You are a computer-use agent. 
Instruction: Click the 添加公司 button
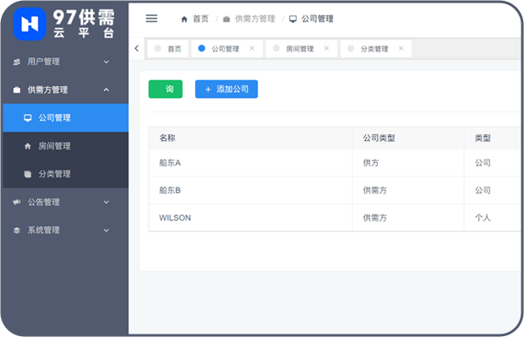[x=227, y=90]
